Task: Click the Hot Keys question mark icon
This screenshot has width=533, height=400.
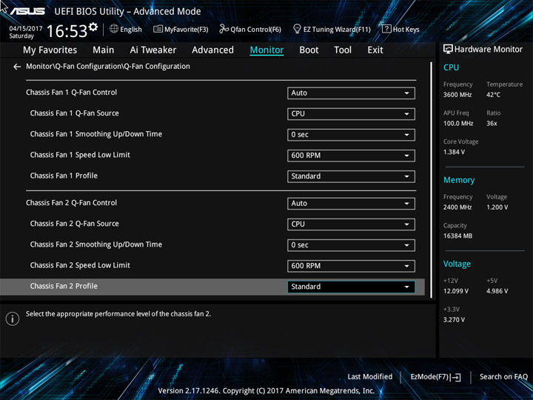Action: coord(386,29)
